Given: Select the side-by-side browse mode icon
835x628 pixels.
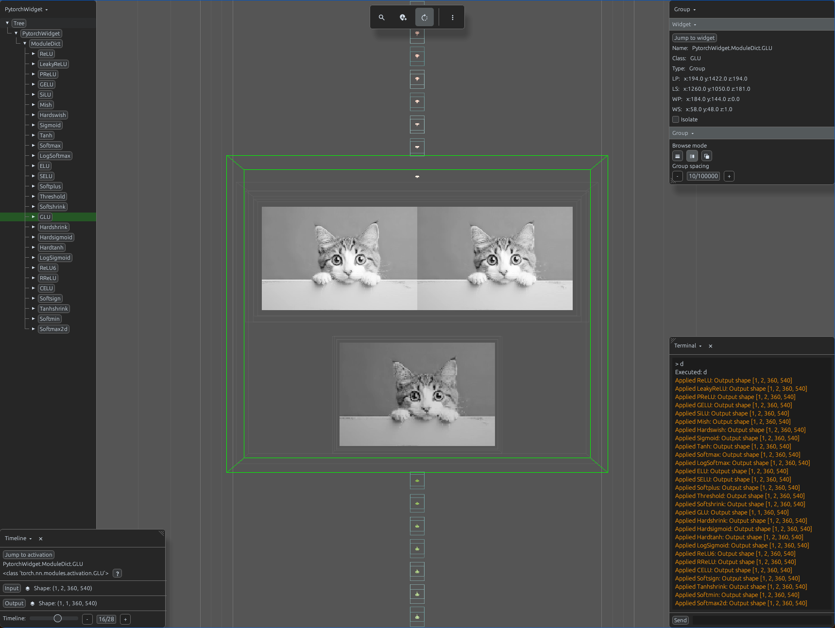Looking at the screenshot, I should [x=692, y=156].
